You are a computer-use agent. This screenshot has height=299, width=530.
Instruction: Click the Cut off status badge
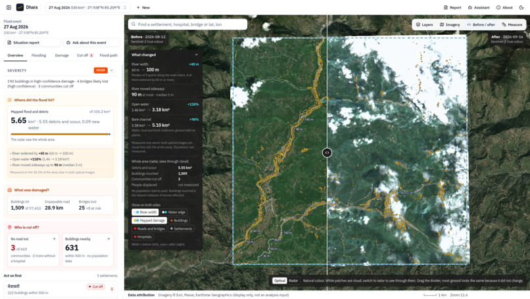point(96,287)
